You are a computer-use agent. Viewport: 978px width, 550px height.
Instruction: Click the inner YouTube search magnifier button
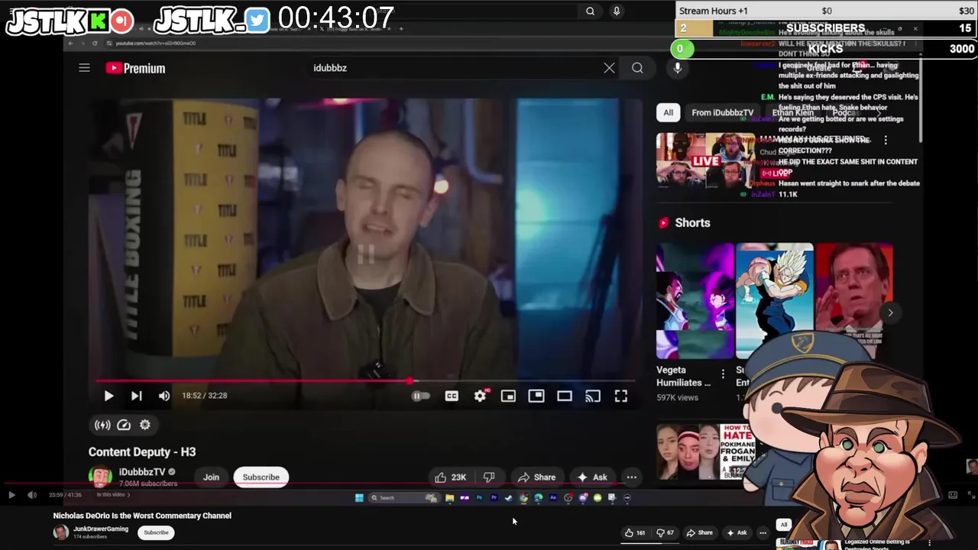click(637, 68)
